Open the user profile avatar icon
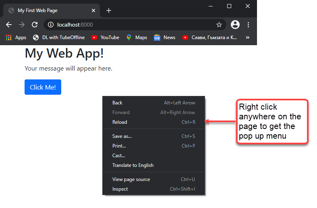The height and width of the screenshot is (208, 317). 235,25
